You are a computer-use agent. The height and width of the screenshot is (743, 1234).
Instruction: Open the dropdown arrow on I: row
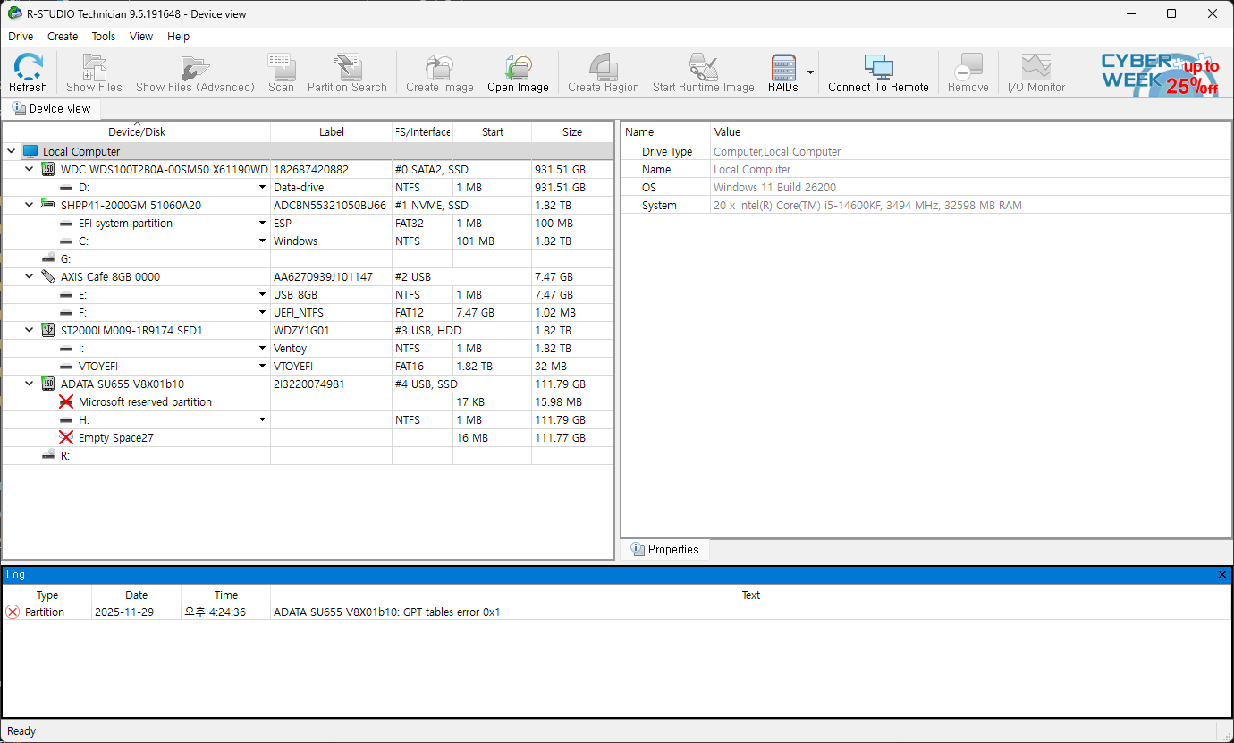(263, 349)
